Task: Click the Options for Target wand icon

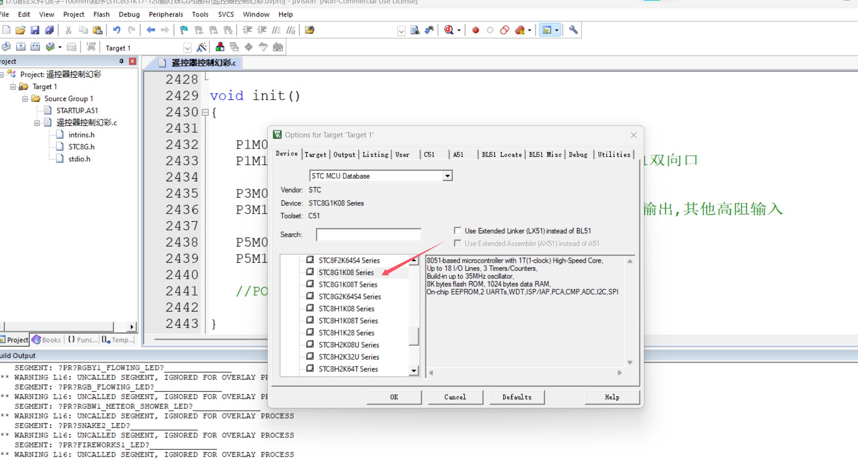Action: (202, 47)
